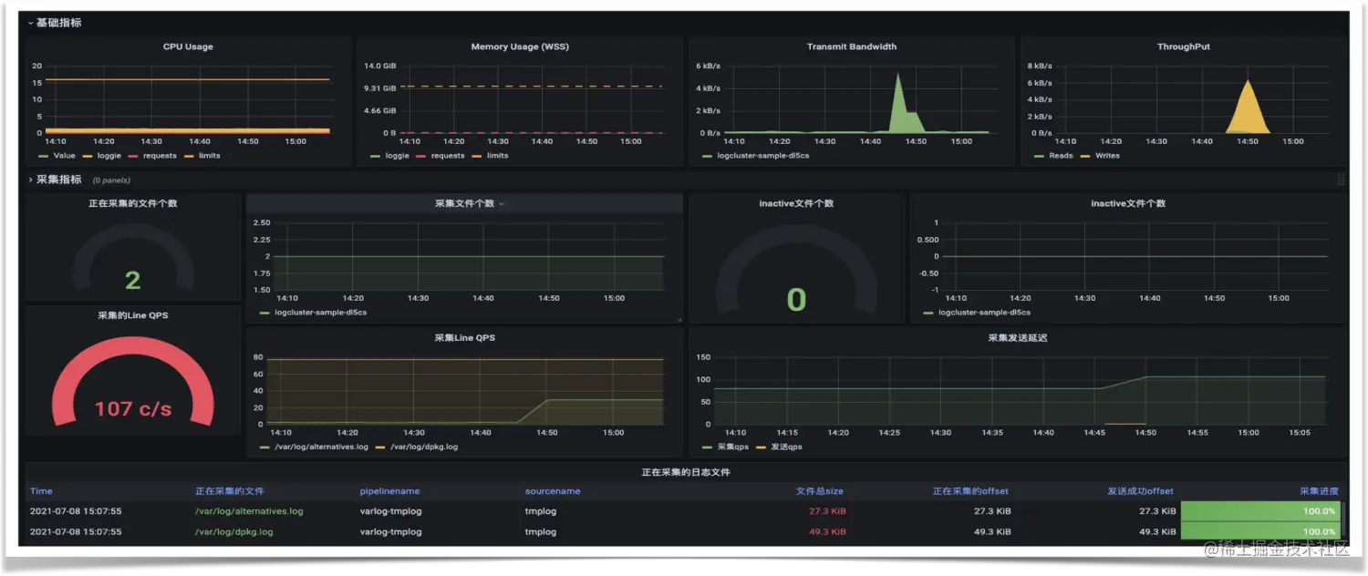Open the 正在采集的文件个数 gauge panel title
1368x576 pixels.
point(133,203)
